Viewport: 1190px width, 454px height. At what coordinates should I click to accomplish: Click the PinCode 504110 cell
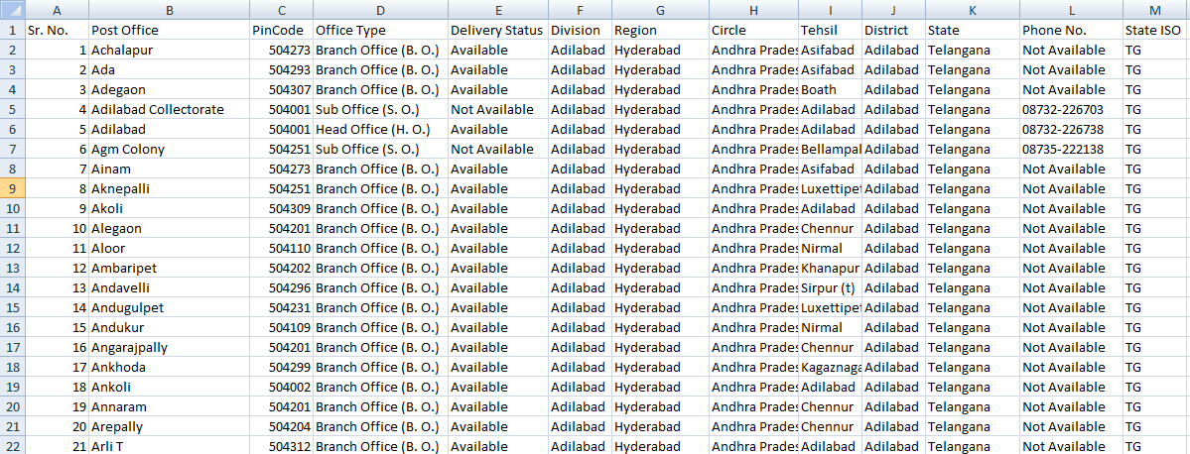[x=281, y=248]
